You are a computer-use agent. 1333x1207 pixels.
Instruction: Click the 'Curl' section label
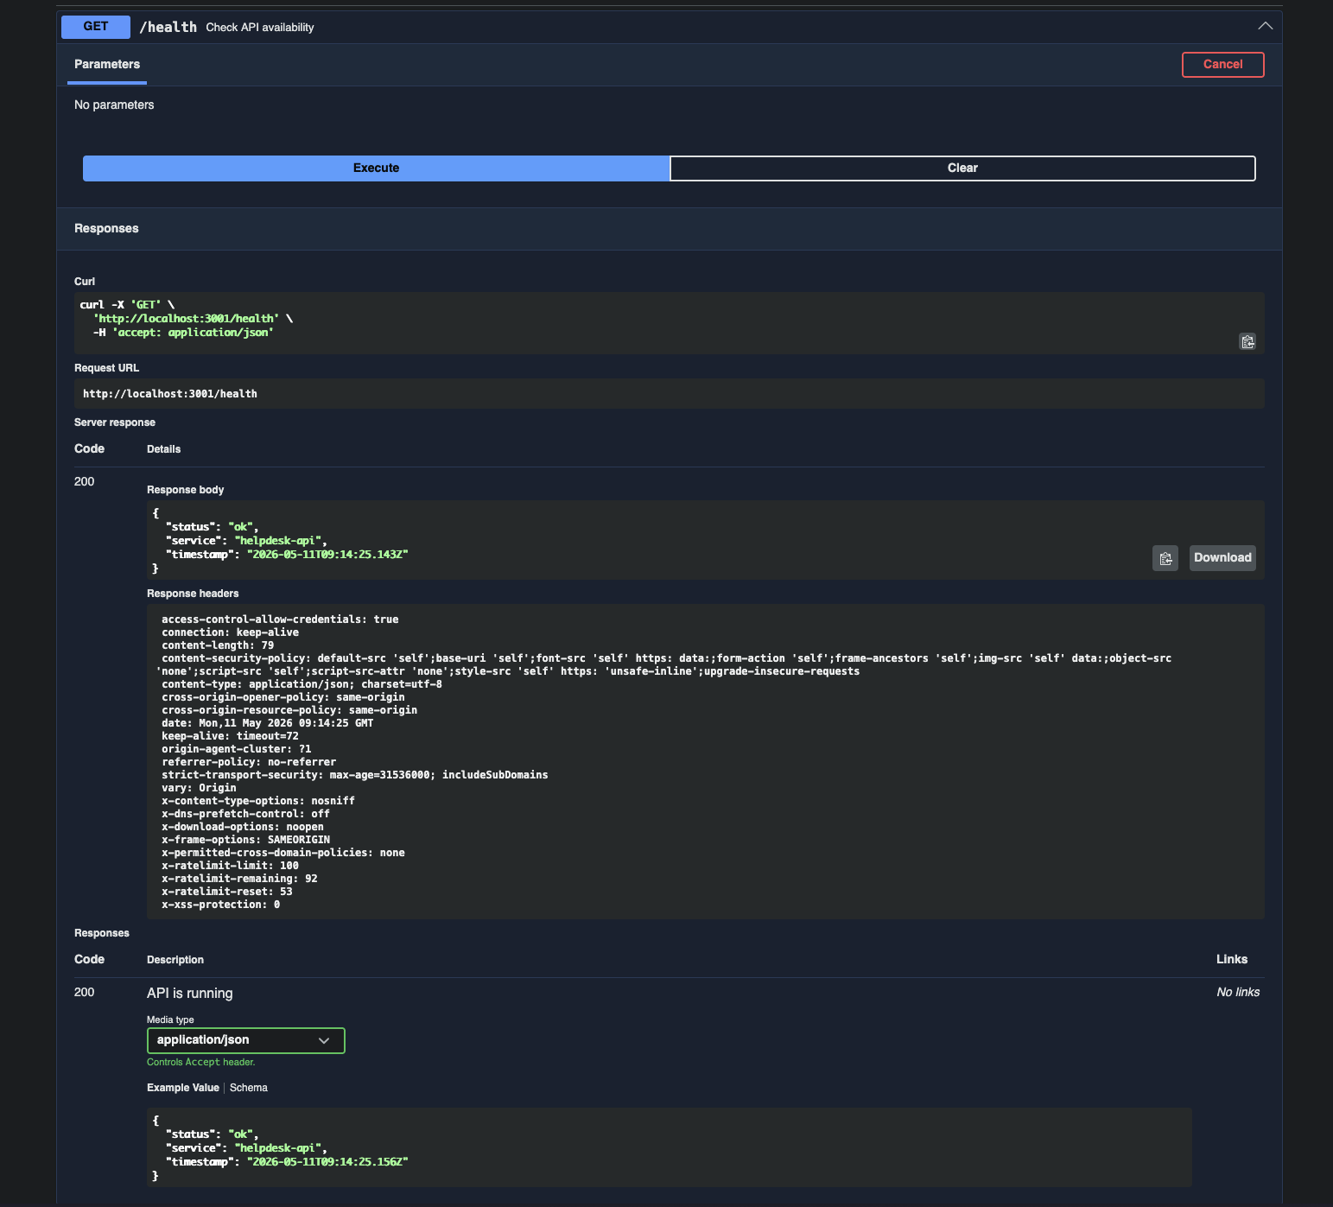85,282
